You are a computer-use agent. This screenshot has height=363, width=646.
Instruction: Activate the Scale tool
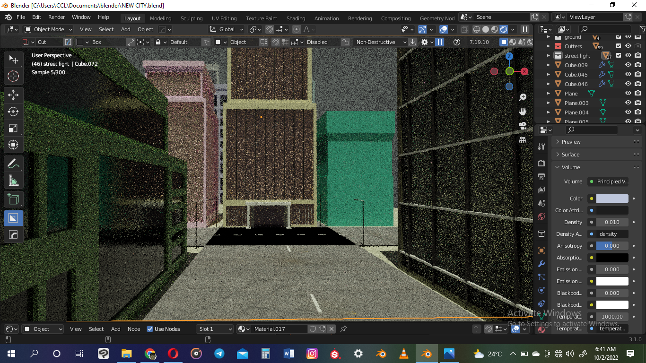click(13, 128)
